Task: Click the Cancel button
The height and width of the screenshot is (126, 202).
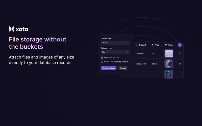Action: (123, 68)
